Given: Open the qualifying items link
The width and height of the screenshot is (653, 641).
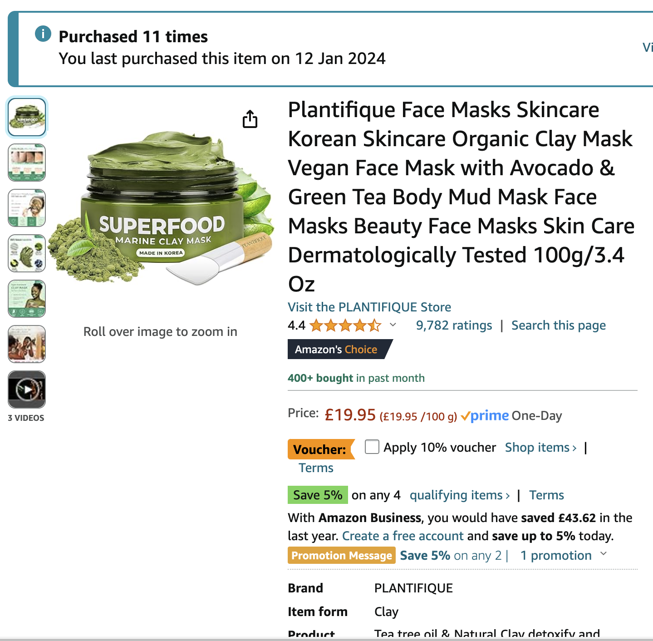Looking at the screenshot, I should [x=460, y=495].
